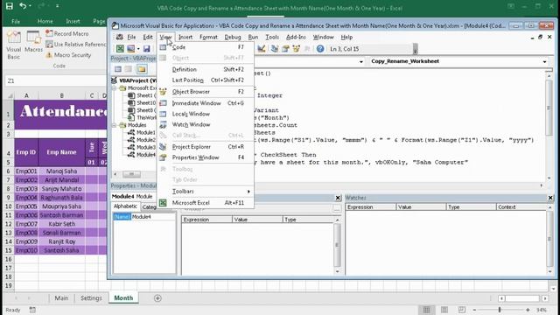Screen dimensions: 560x315
Task: Open the Run menu in VBA editor
Action: tap(253, 37)
